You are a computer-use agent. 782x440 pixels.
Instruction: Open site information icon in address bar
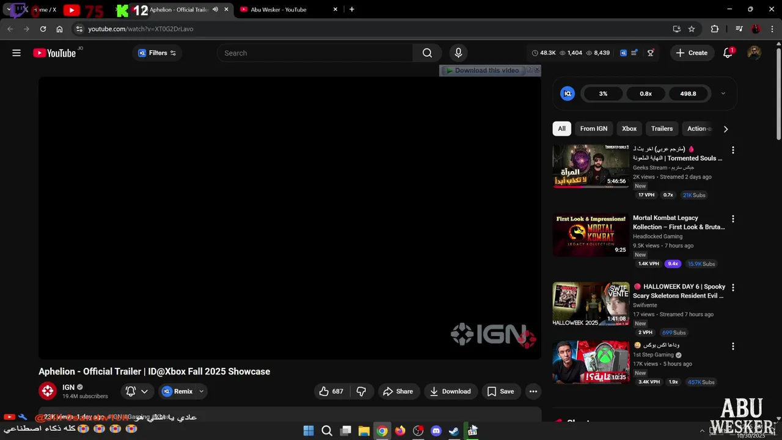click(79, 29)
